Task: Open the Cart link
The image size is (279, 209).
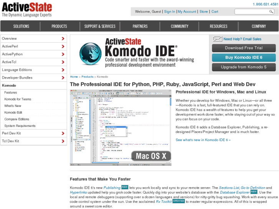Action: (215, 12)
